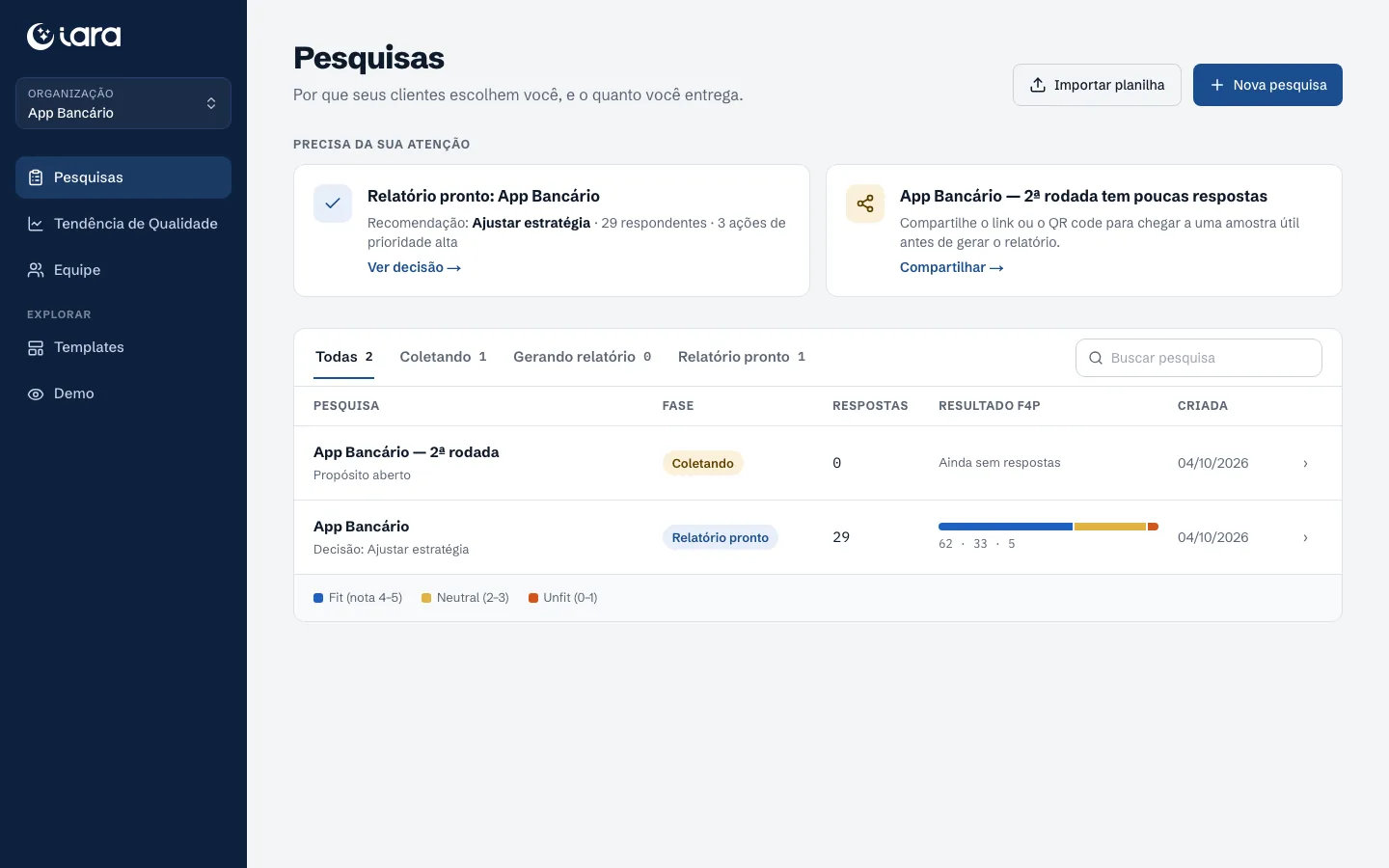
Task: Click the yellow Neutral legend swatch
Action: point(426,598)
